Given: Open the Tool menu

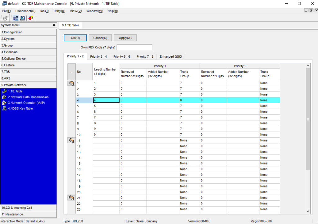Looking at the screenshot, I should (44, 11).
